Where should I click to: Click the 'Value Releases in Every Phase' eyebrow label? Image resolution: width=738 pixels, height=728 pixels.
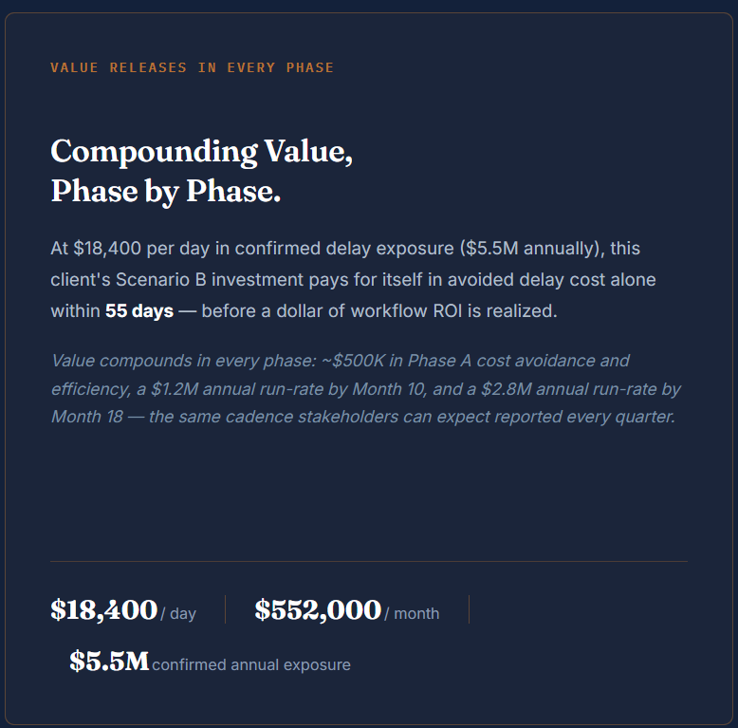[x=192, y=67]
